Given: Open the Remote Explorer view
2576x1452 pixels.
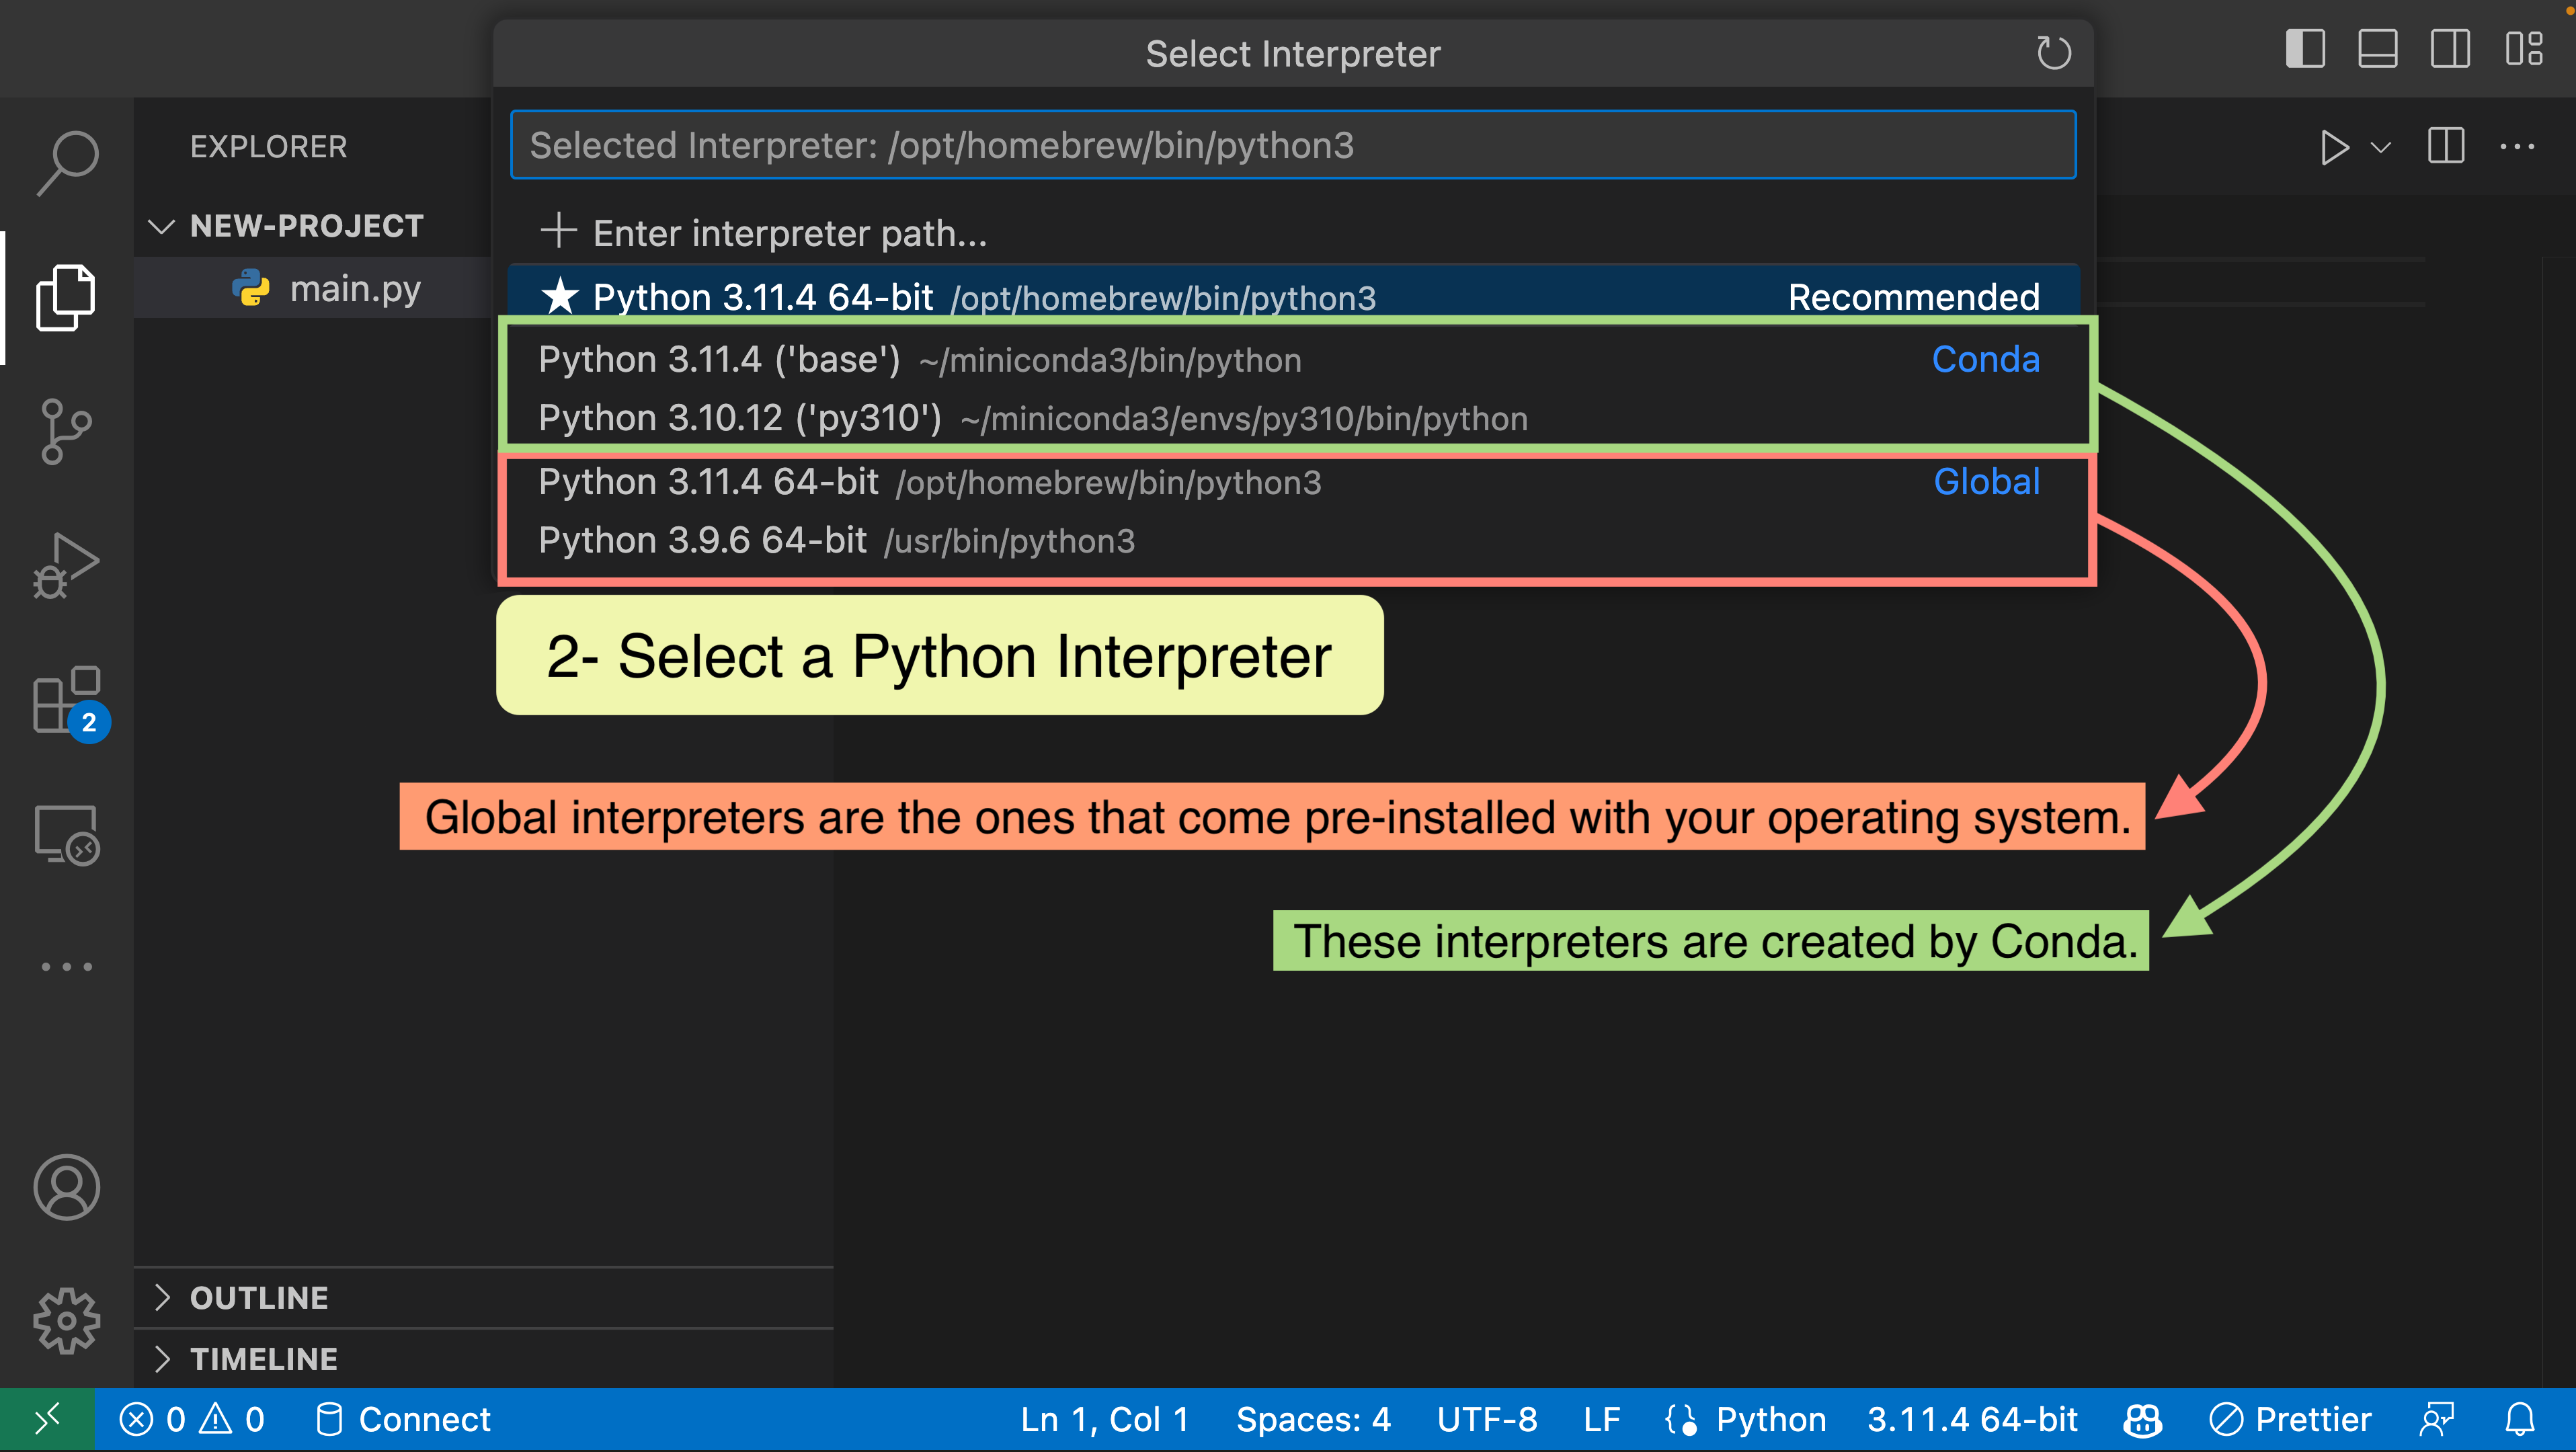Looking at the screenshot, I should (x=67, y=835).
